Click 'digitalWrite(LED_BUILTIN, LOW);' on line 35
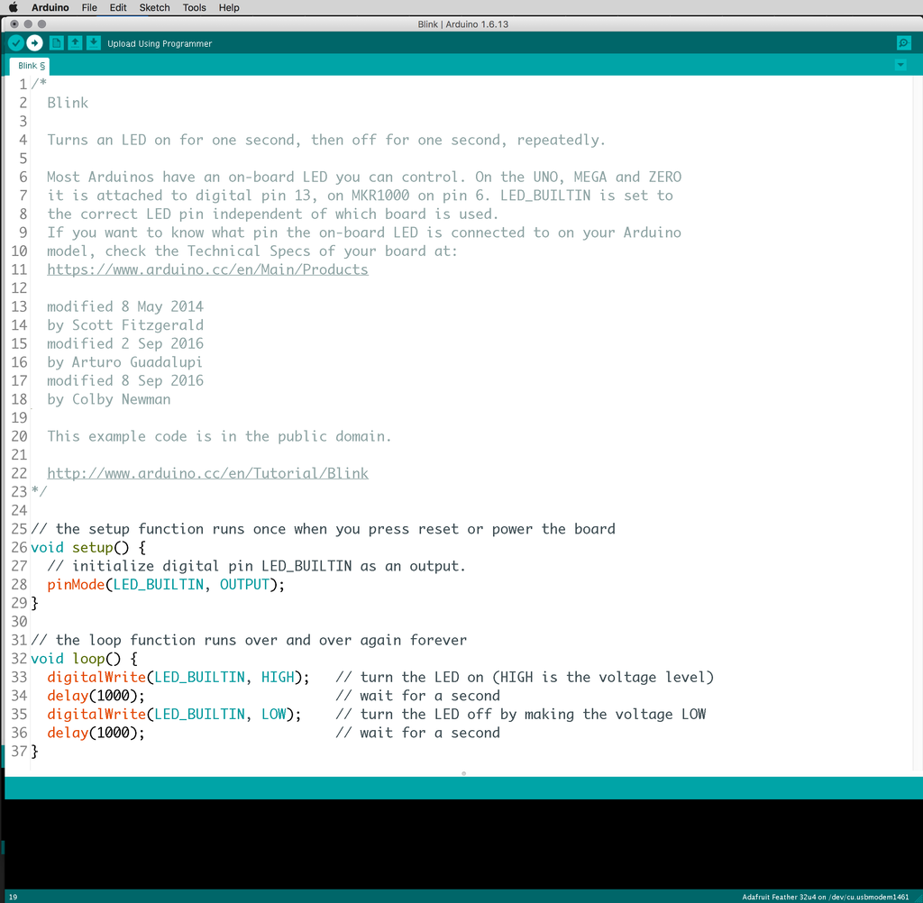 point(174,715)
